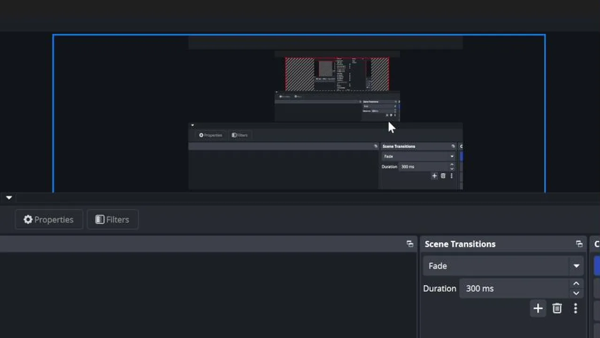Click plus icon inside preview image
The width and height of the screenshot is (600, 338).
pos(434,176)
